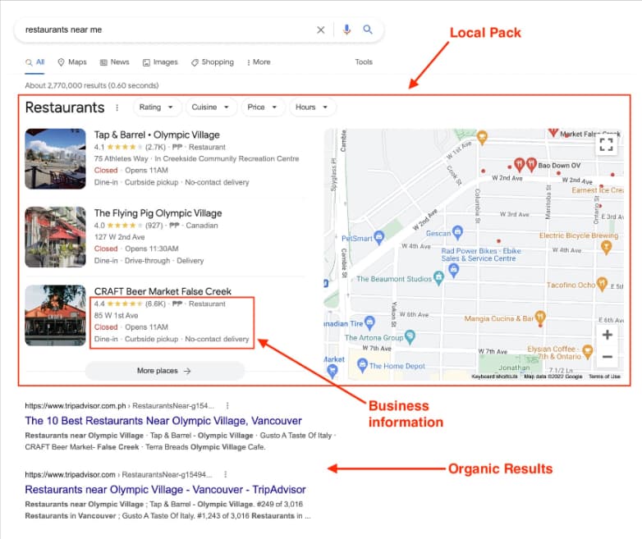Select the Gescan map marker
The height and width of the screenshot is (539, 642).
click(x=457, y=232)
